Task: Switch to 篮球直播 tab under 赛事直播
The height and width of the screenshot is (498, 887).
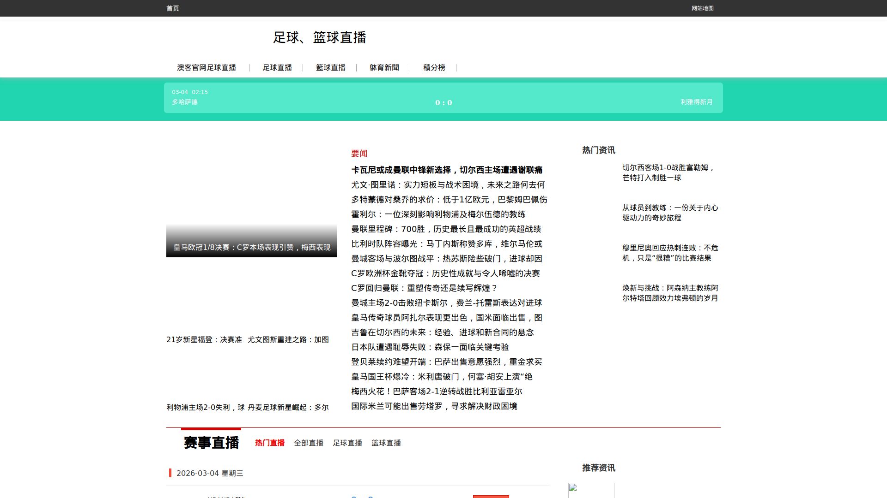Action: [x=386, y=443]
